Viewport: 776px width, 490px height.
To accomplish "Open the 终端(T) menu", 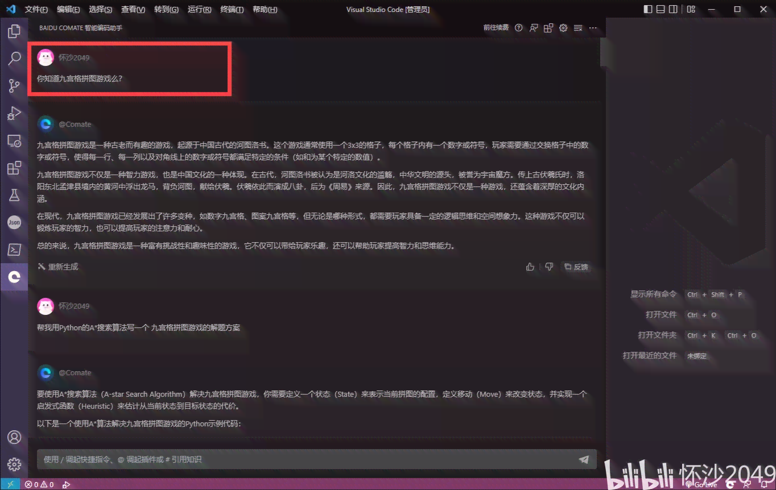I will tap(232, 10).
